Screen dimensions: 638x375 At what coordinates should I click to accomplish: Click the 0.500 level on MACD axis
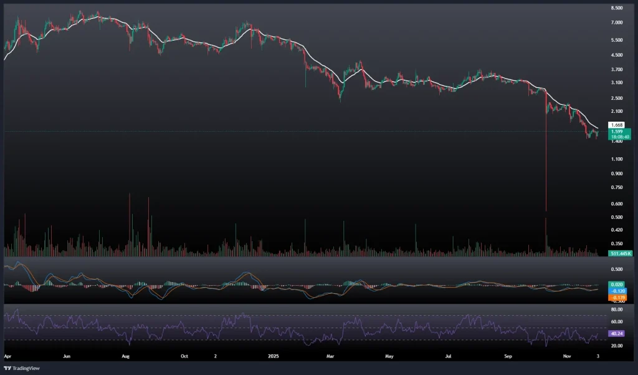[617, 270]
